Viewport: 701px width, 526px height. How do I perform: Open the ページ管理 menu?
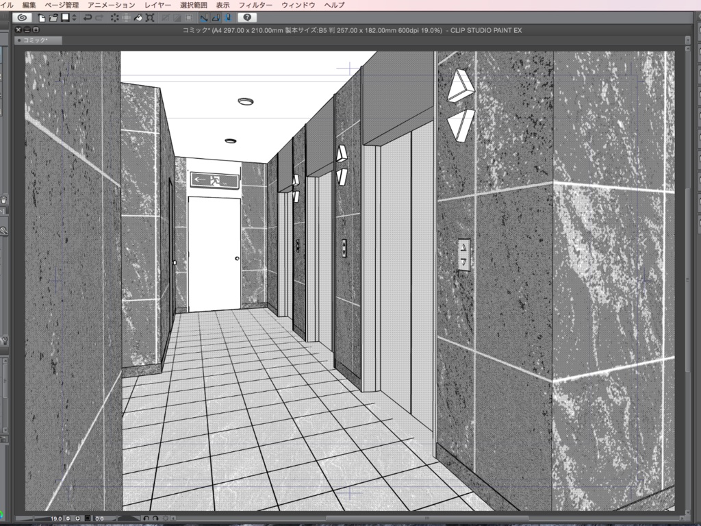(x=62, y=5)
